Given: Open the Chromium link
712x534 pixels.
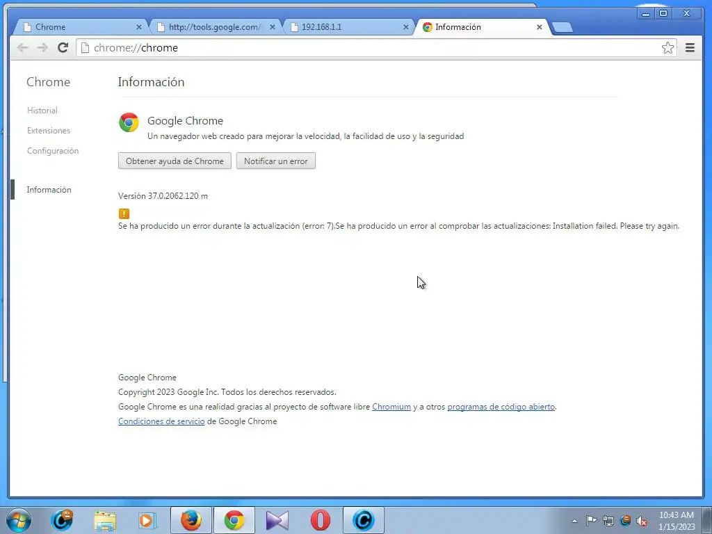Looking at the screenshot, I should point(391,407).
